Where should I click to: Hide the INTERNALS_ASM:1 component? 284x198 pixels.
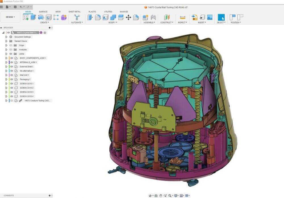(x=12, y=62)
